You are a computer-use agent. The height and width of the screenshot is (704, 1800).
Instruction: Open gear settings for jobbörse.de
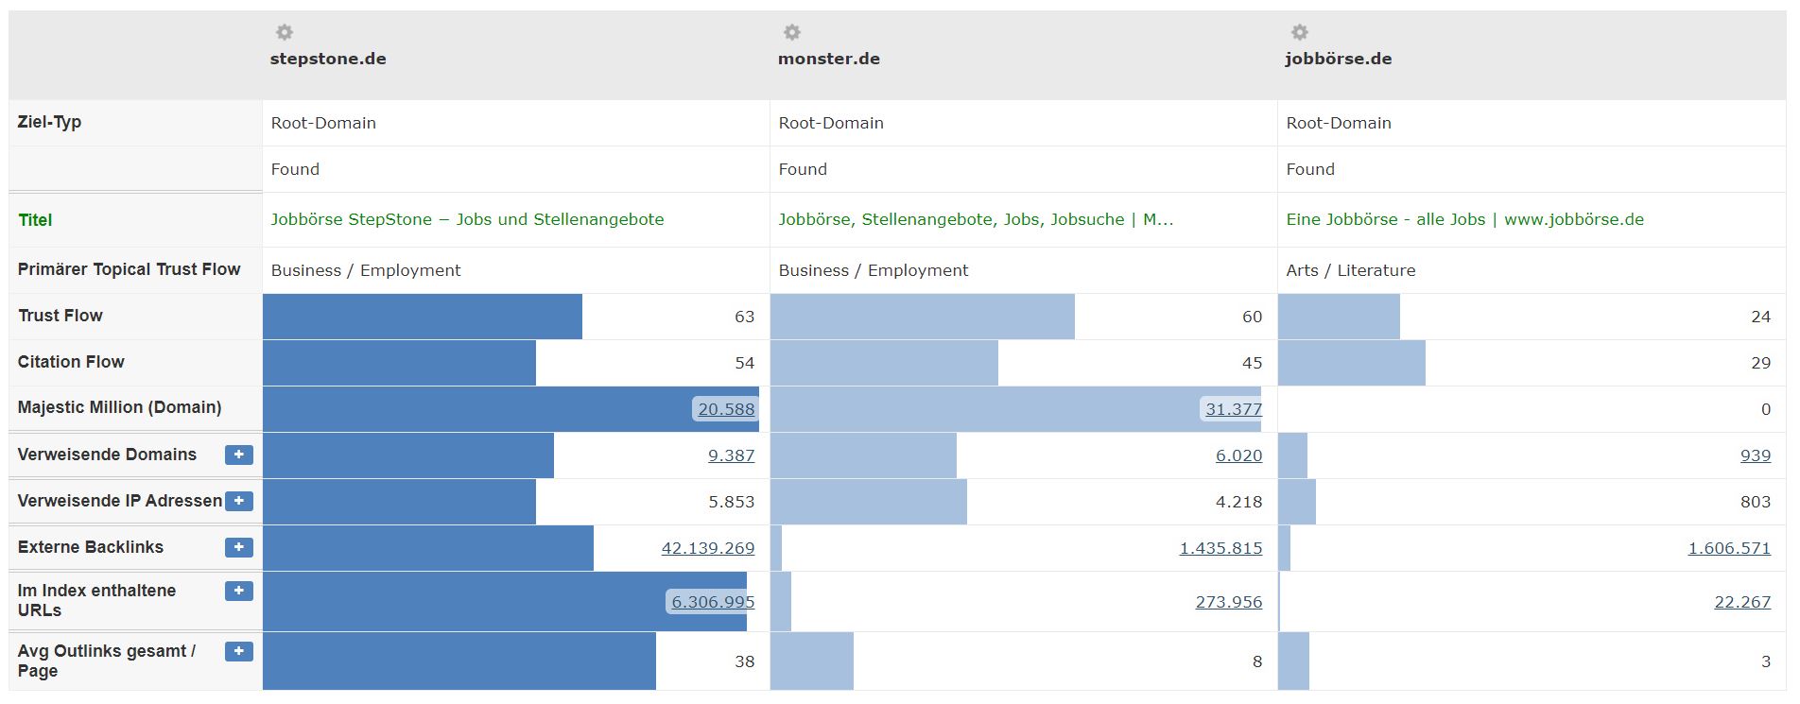[x=1300, y=32]
